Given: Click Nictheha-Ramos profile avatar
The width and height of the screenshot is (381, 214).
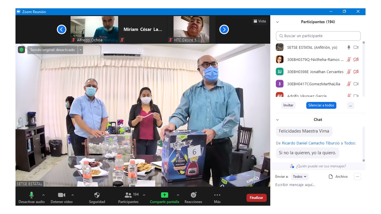Looking at the screenshot, I should (279, 59).
